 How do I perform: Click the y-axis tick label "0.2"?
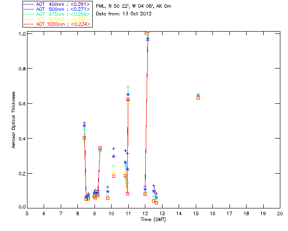click(x=22, y=174)
